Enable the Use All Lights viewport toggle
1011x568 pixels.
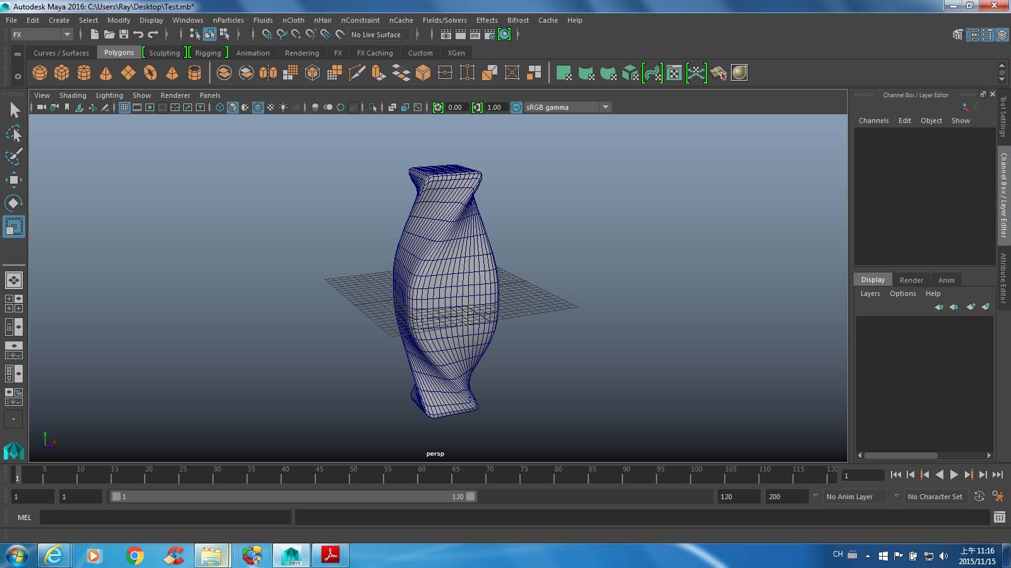283,107
